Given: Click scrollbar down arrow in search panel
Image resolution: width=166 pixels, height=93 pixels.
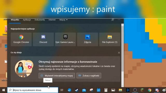Looking at the screenshot, I should 122,86.
